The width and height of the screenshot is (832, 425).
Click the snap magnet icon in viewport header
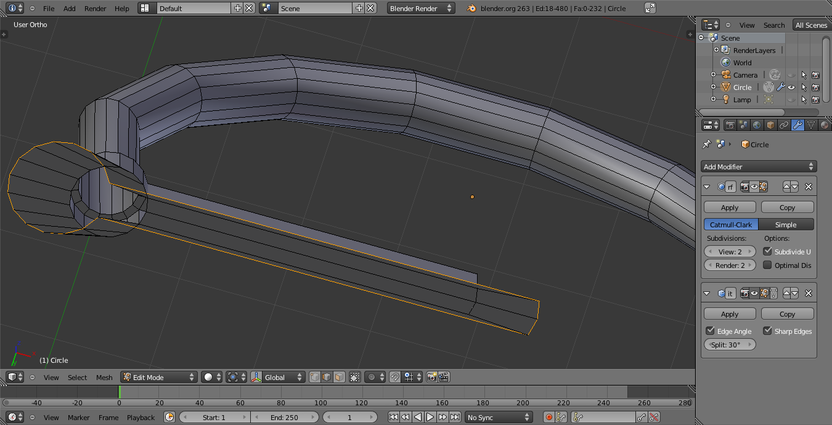click(395, 377)
